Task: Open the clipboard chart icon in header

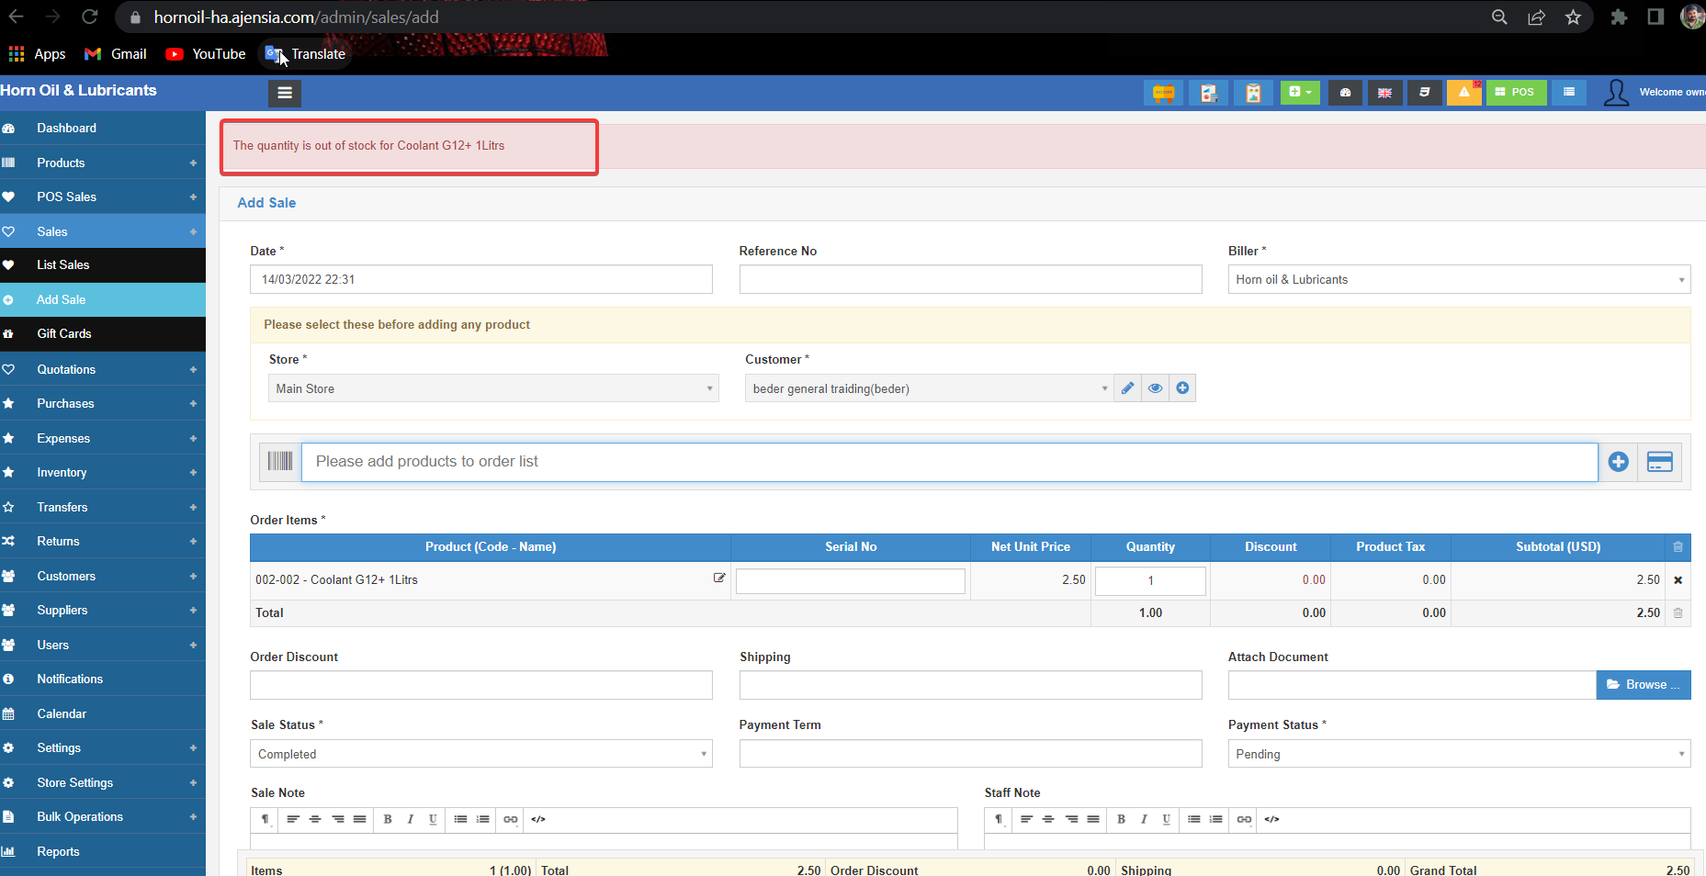Action: [1253, 93]
